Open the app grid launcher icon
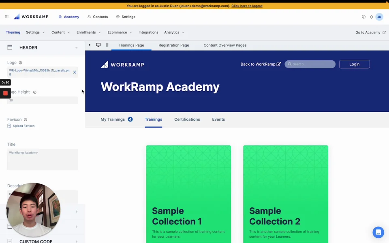Screen dimensions: 389x243 7,17
